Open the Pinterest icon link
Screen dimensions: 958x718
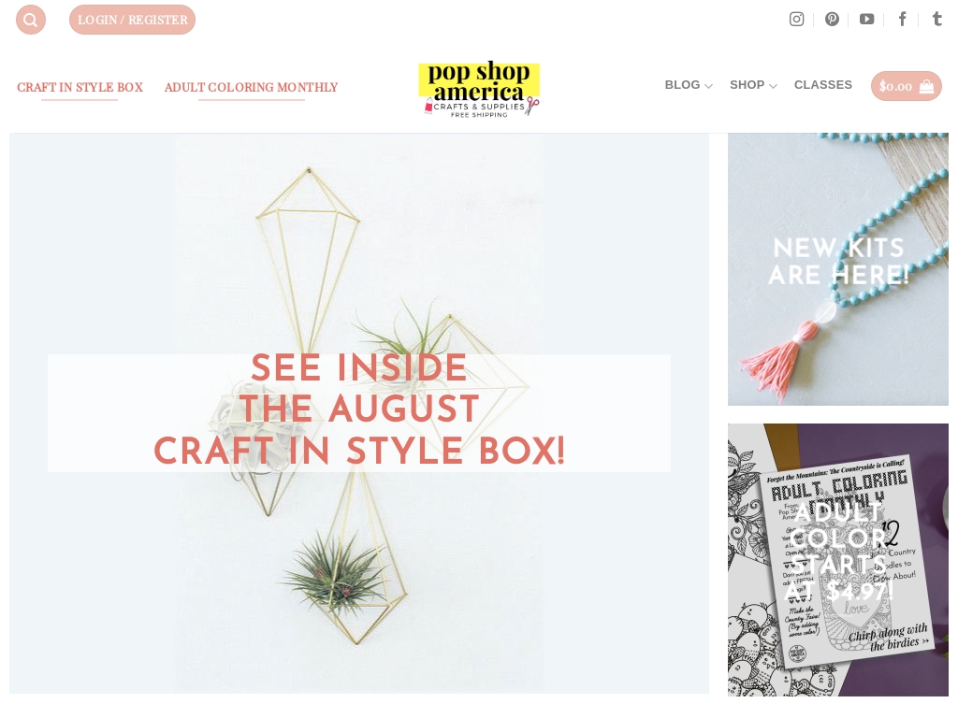(832, 20)
